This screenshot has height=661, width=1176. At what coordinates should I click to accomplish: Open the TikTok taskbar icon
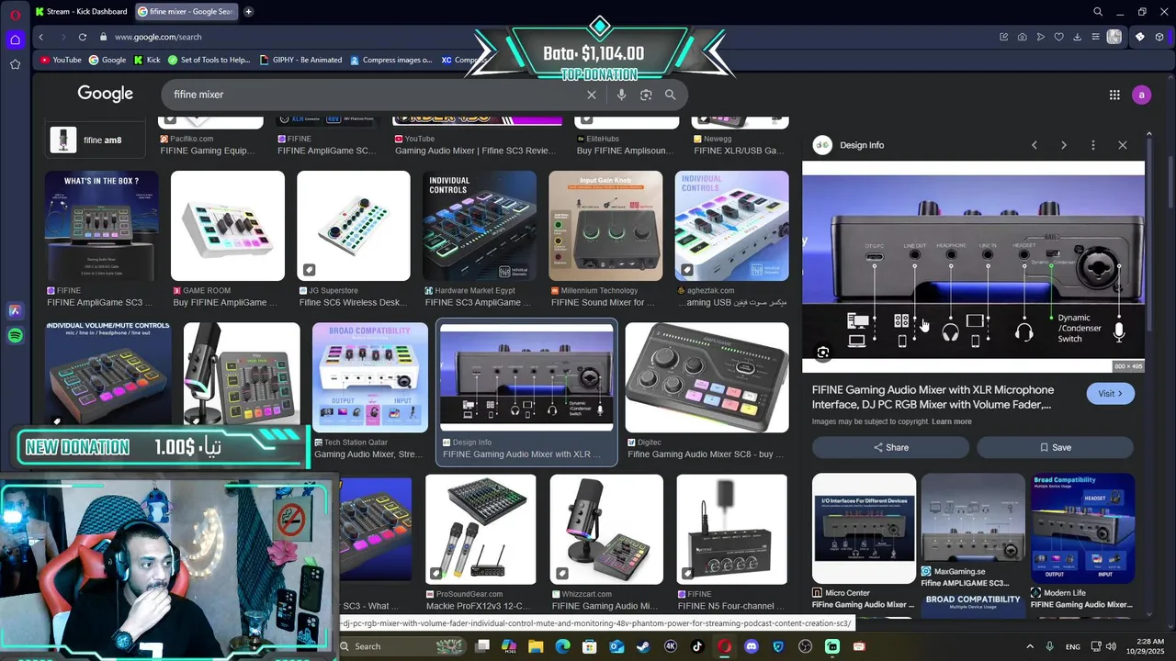pos(697,646)
